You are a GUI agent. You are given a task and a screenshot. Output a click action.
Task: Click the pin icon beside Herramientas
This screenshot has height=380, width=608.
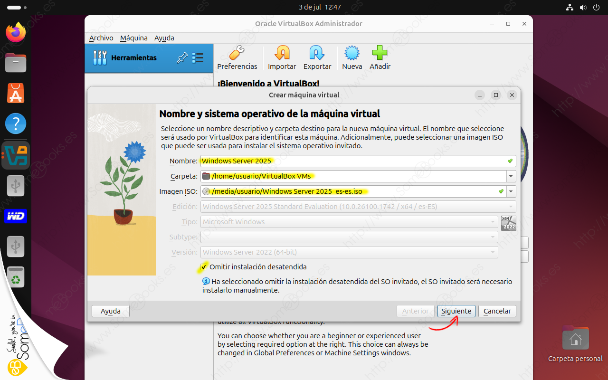(x=182, y=58)
